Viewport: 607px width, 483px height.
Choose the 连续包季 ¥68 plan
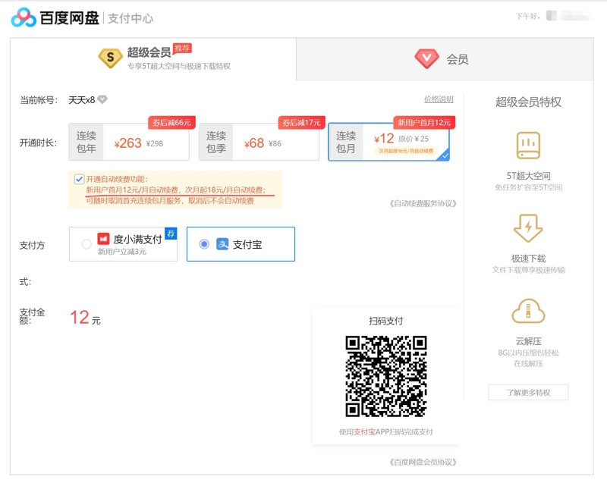pos(259,142)
